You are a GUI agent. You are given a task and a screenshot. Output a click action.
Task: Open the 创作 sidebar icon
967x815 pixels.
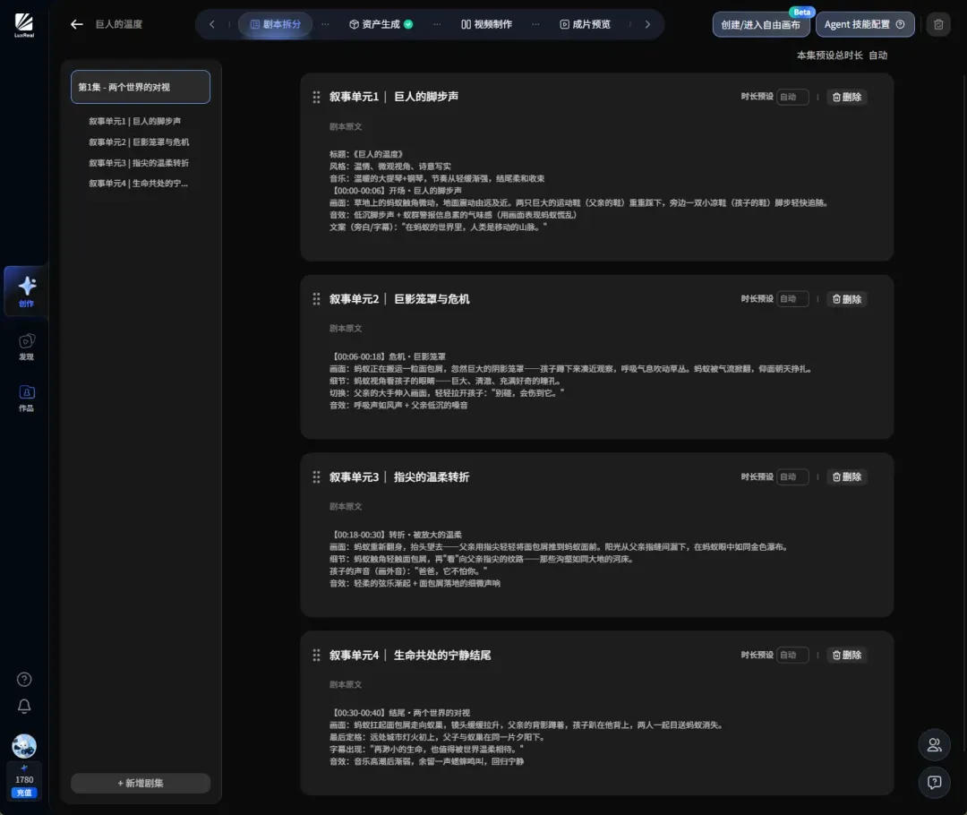(27, 291)
